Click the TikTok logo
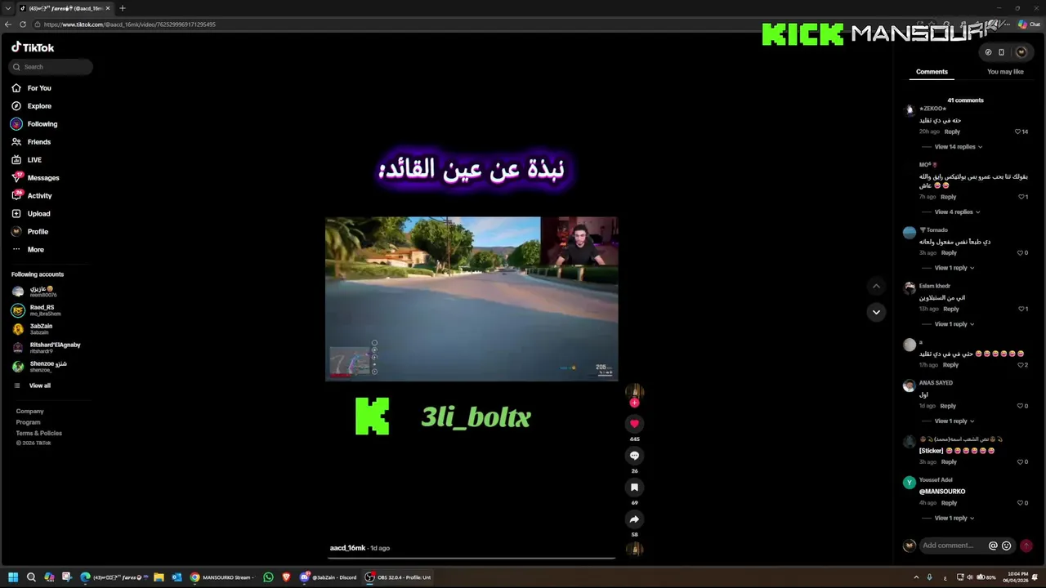This screenshot has width=1046, height=588. point(33,47)
